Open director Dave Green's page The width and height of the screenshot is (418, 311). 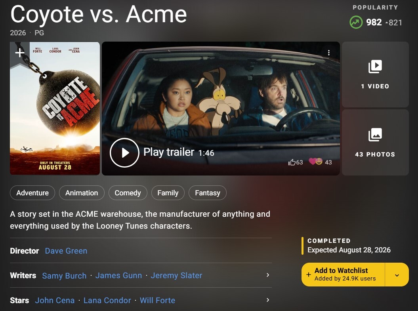point(66,251)
